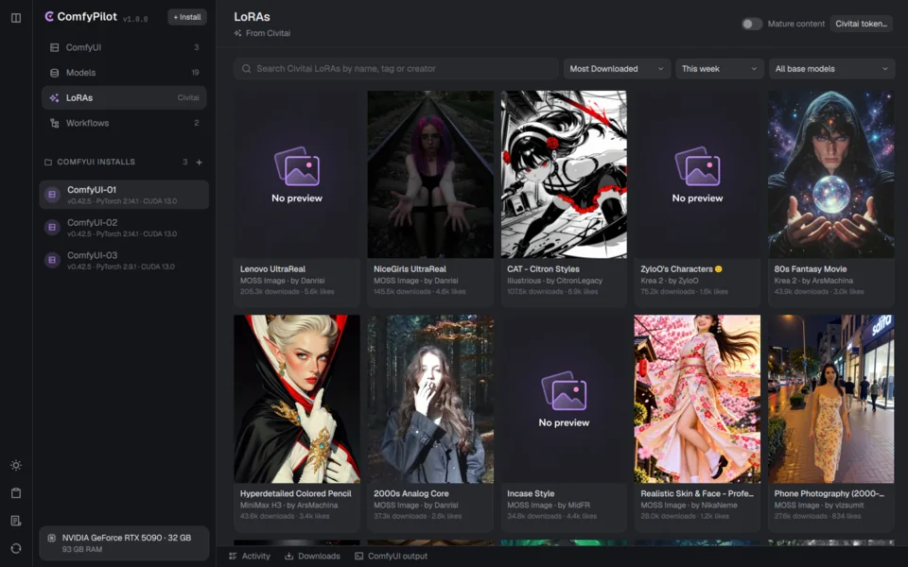This screenshot has width=908, height=567.
Task: Open the Workflows tree icon
Action: [55, 123]
